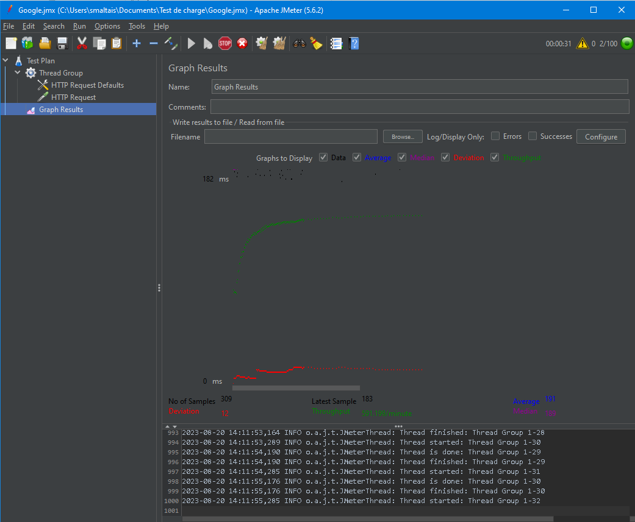635x522 pixels.
Task: Open the Options menu
Action: point(107,26)
